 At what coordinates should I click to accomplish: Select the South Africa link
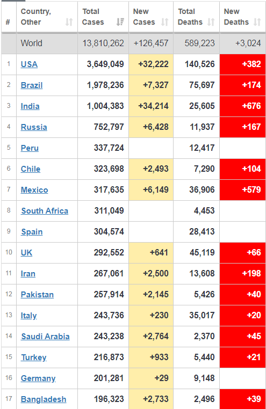45,211
